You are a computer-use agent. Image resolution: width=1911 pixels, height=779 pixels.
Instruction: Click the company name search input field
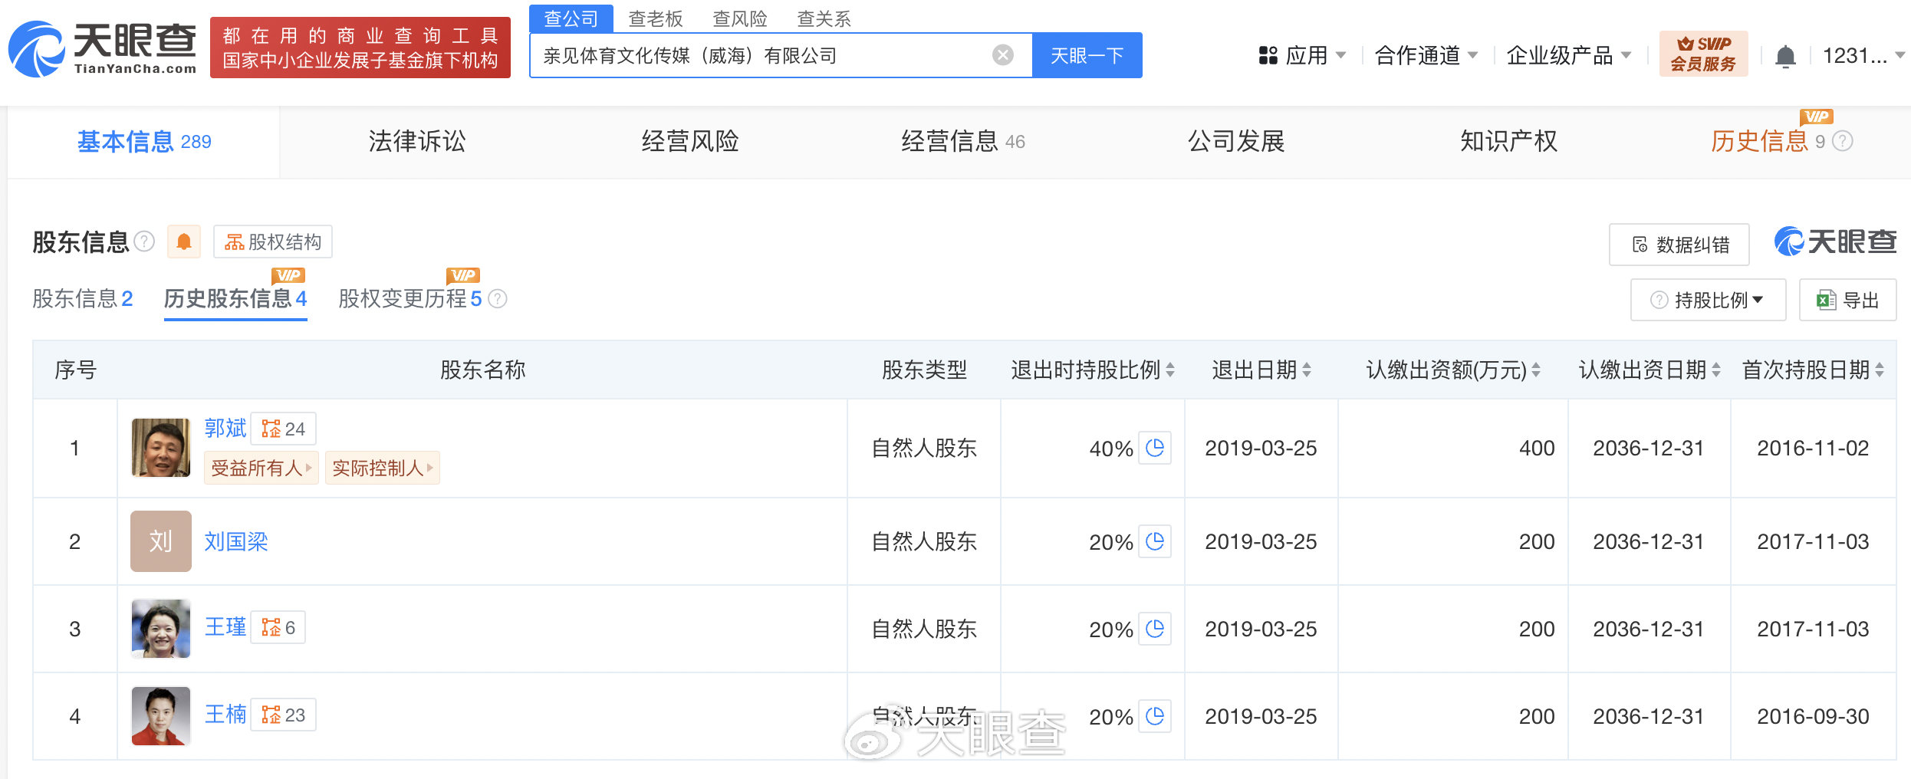(759, 55)
